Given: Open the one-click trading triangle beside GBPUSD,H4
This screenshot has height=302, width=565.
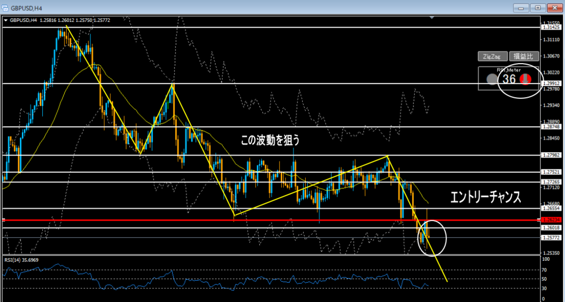Looking at the screenshot, I should pyautogui.click(x=6, y=20).
